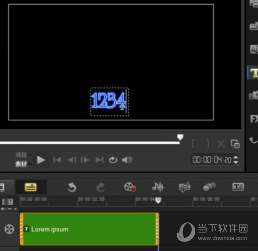Select the 1234 title in the preview
258x251 pixels.
(109, 101)
